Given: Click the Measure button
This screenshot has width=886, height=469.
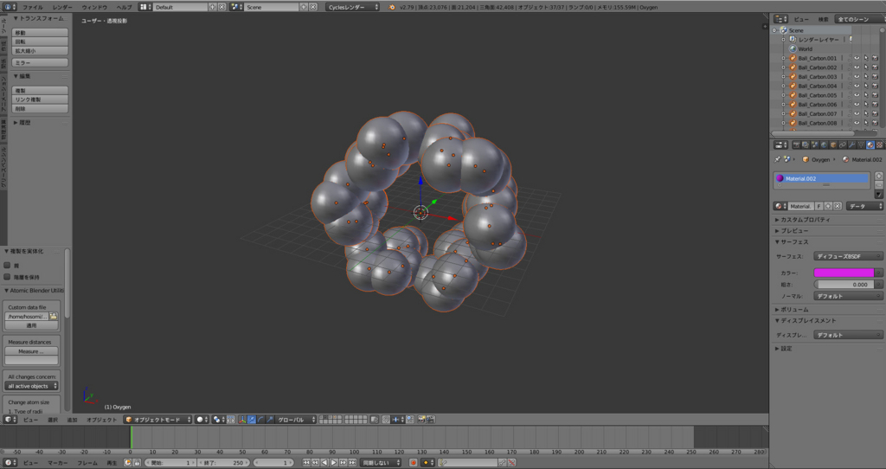Looking at the screenshot, I should (32, 351).
